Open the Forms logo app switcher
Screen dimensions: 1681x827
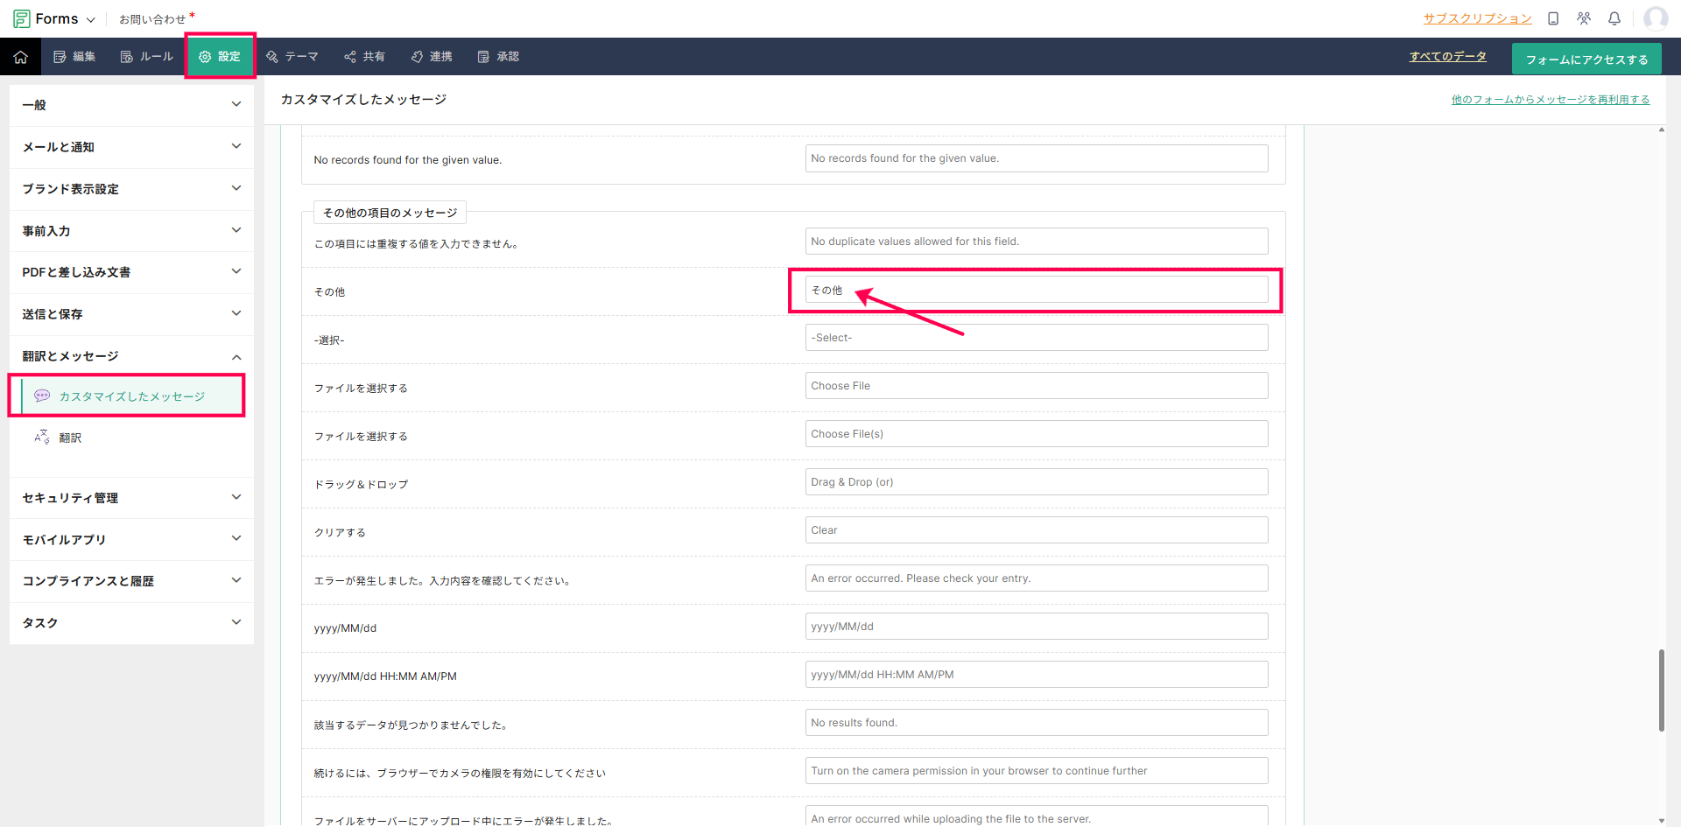pos(54,18)
